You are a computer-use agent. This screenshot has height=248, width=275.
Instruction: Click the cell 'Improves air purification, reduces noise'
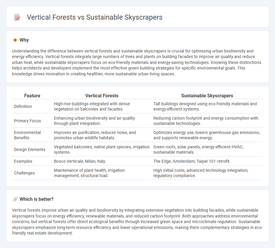coord(102,135)
